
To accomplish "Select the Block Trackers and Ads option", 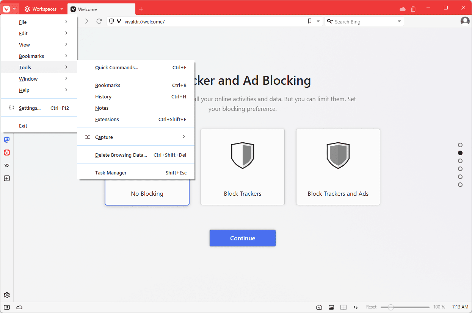I will pos(338,167).
